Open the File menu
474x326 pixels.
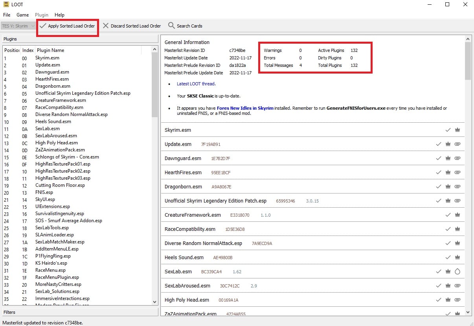click(x=7, y=15)
